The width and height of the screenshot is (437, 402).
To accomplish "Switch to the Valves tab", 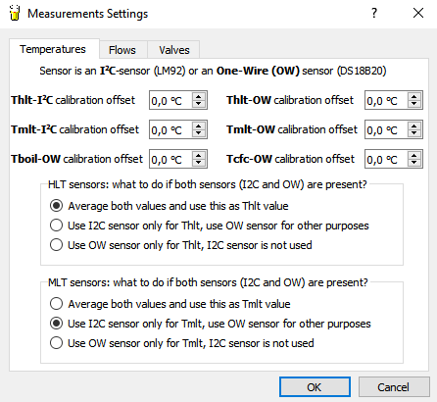I will tap(174, 50).
